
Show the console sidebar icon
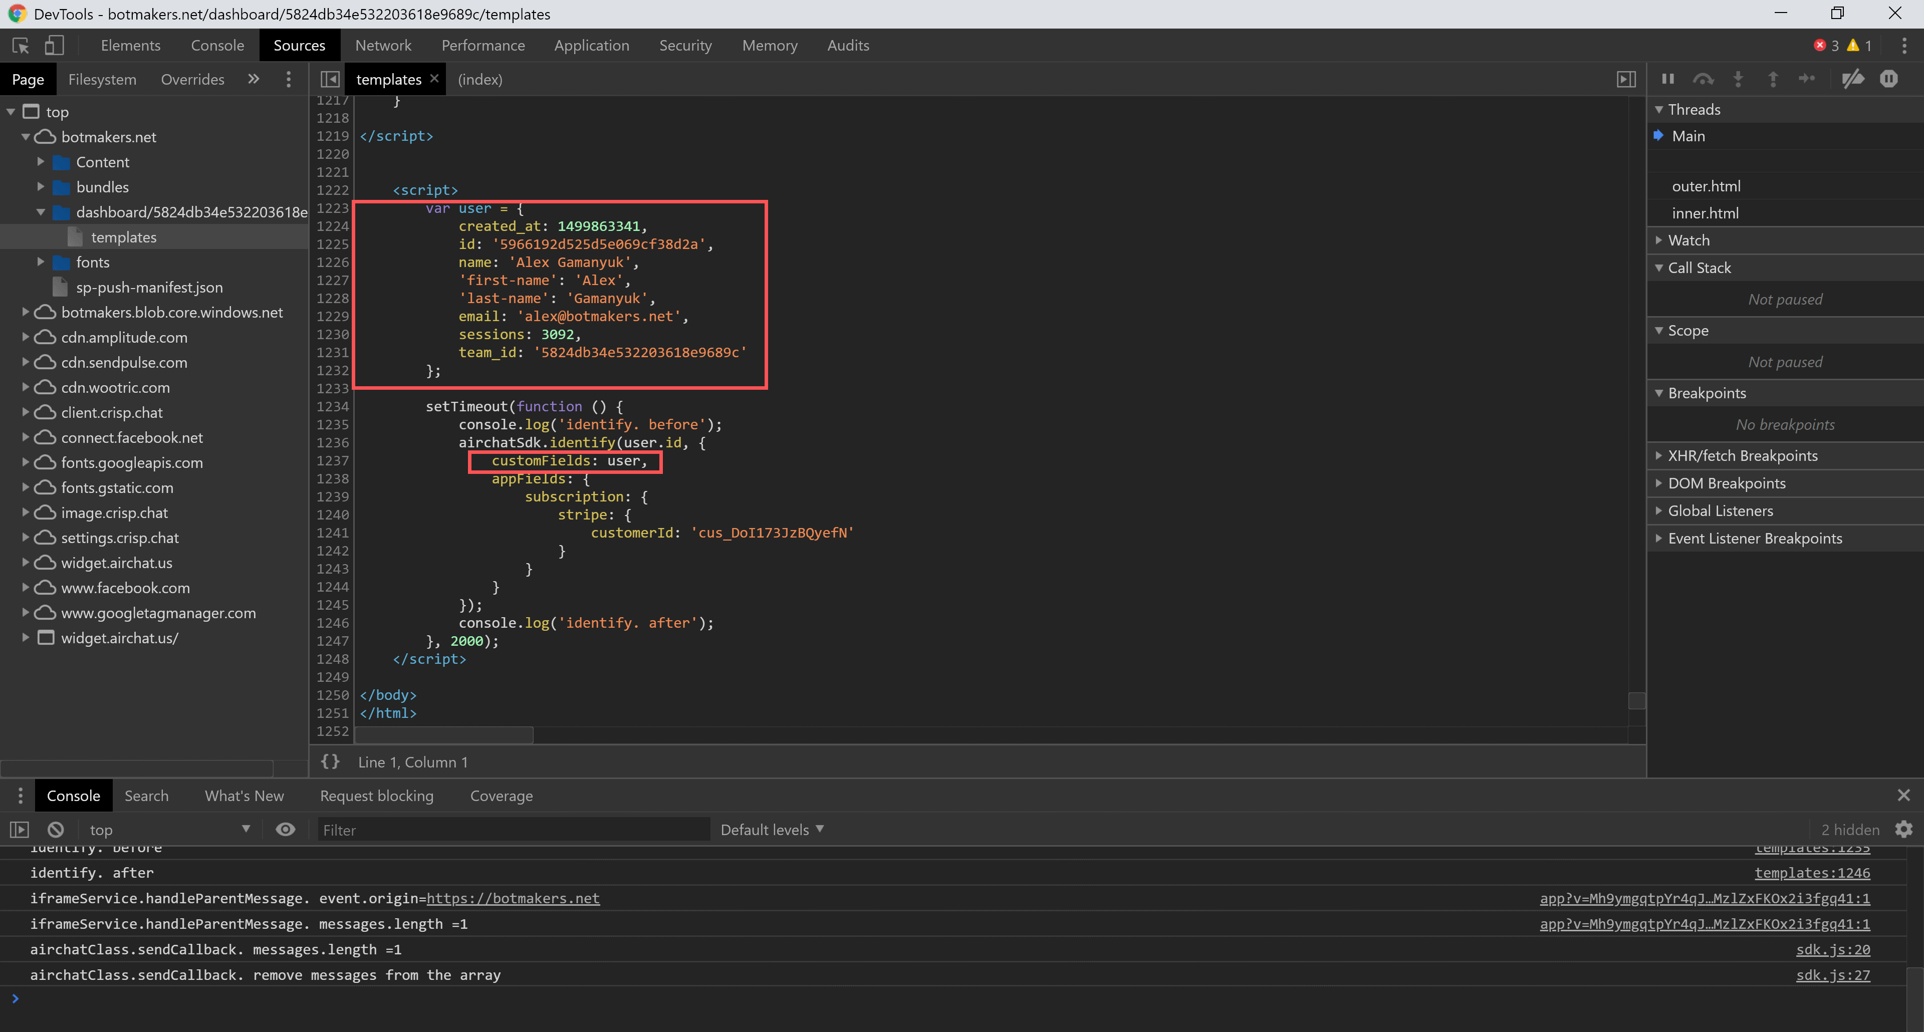19,830
